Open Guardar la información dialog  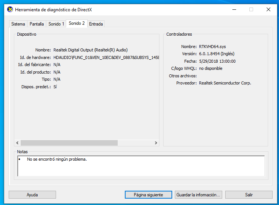click(x=198, y=195)
